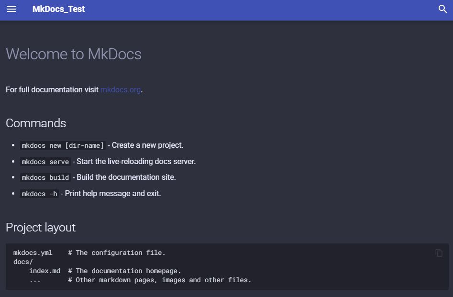Select the Welcome to MkDocs heading
This screenshot has width=453, height=297.
pyautogui.click(x=74, y=54)
